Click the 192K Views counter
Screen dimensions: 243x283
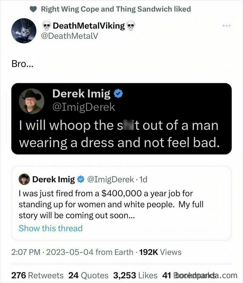(160, 252)
